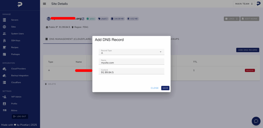Click the Name column header in table
Screen dimensions: 263x128
point(79,62)
